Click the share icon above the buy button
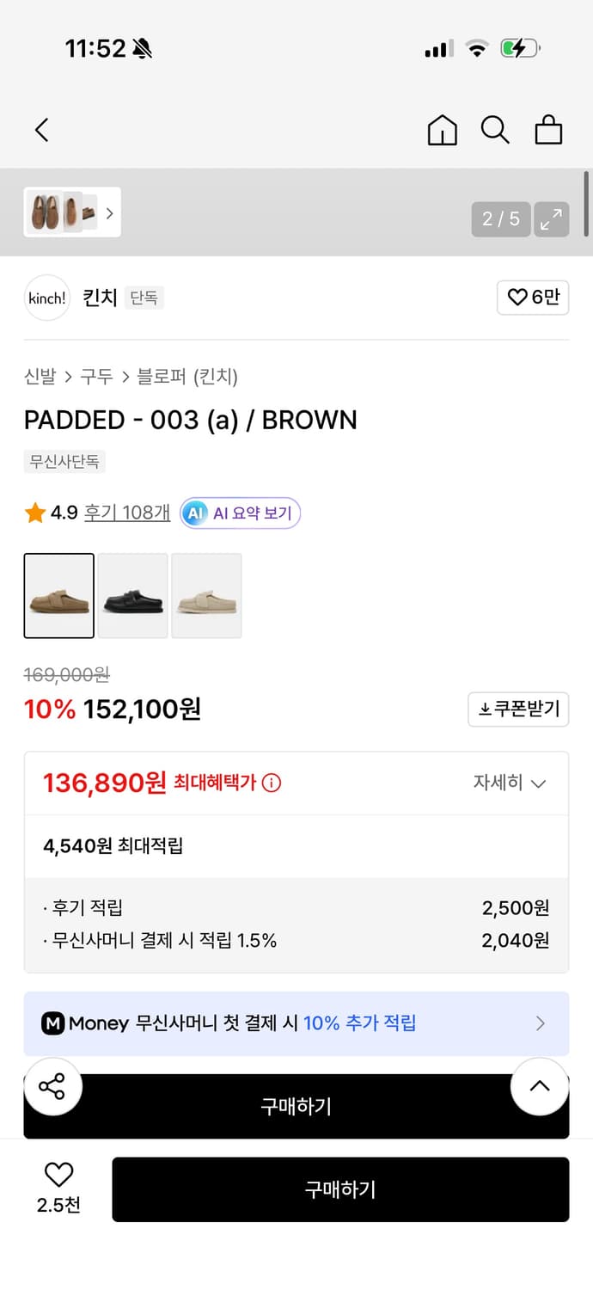This screenshot has width=593, height=1290. (52, 1086)
